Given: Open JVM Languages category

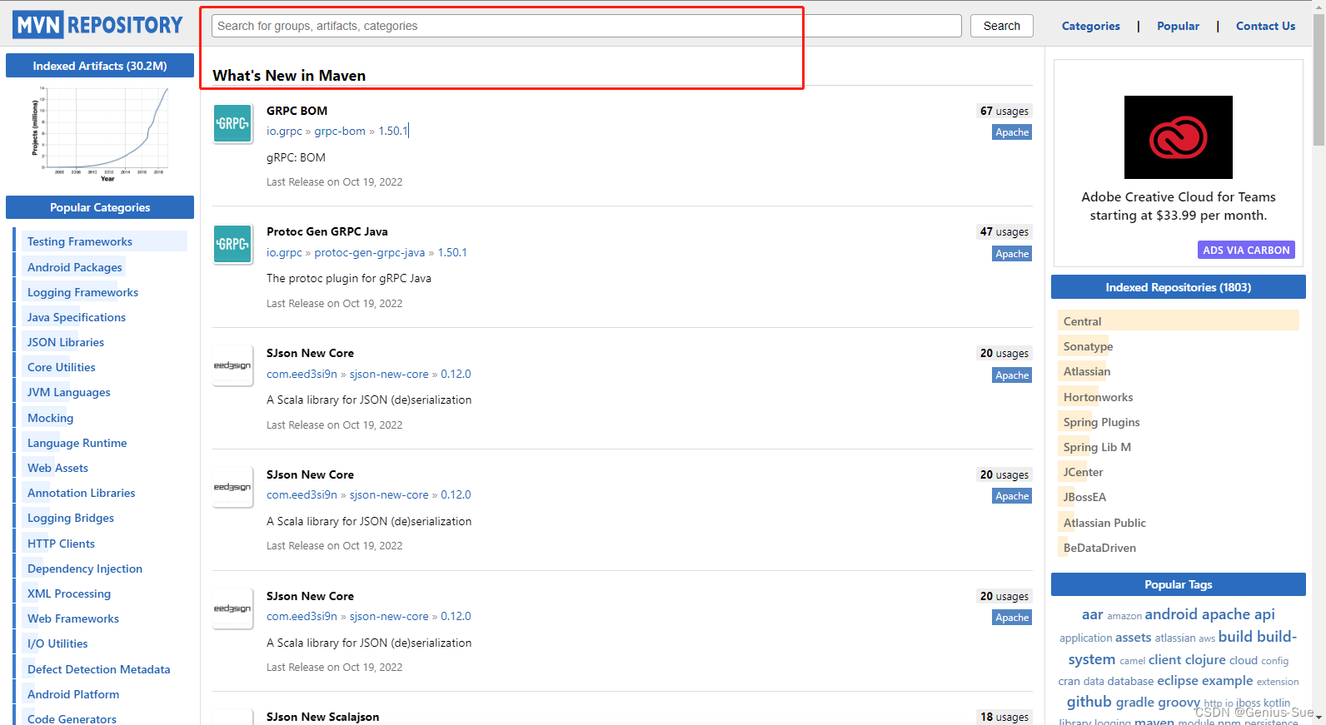Looking at the screenshot, I should pos(69,392).
